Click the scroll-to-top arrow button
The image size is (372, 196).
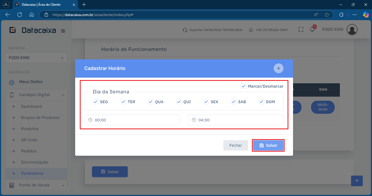pyautogui.click(x=357, y=180)
